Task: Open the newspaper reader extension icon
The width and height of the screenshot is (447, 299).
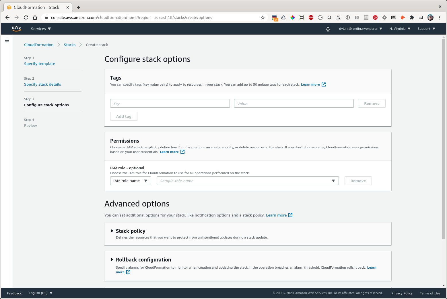Action: (x=394, y=17)
